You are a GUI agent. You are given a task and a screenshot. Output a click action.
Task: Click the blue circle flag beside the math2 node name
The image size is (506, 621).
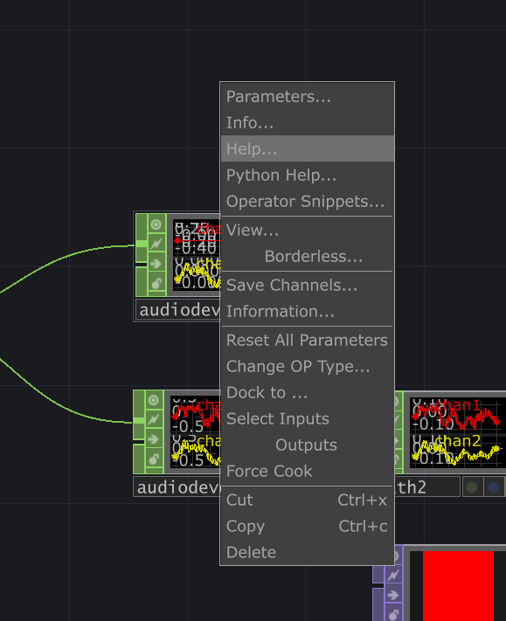[493, 487]
